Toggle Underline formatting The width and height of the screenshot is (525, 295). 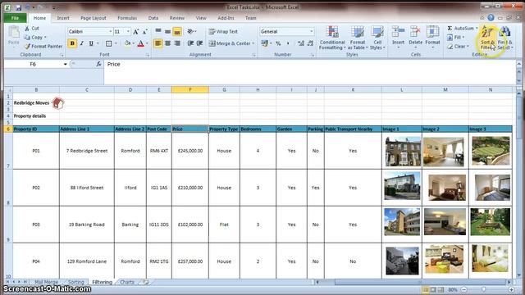(91, 43)
